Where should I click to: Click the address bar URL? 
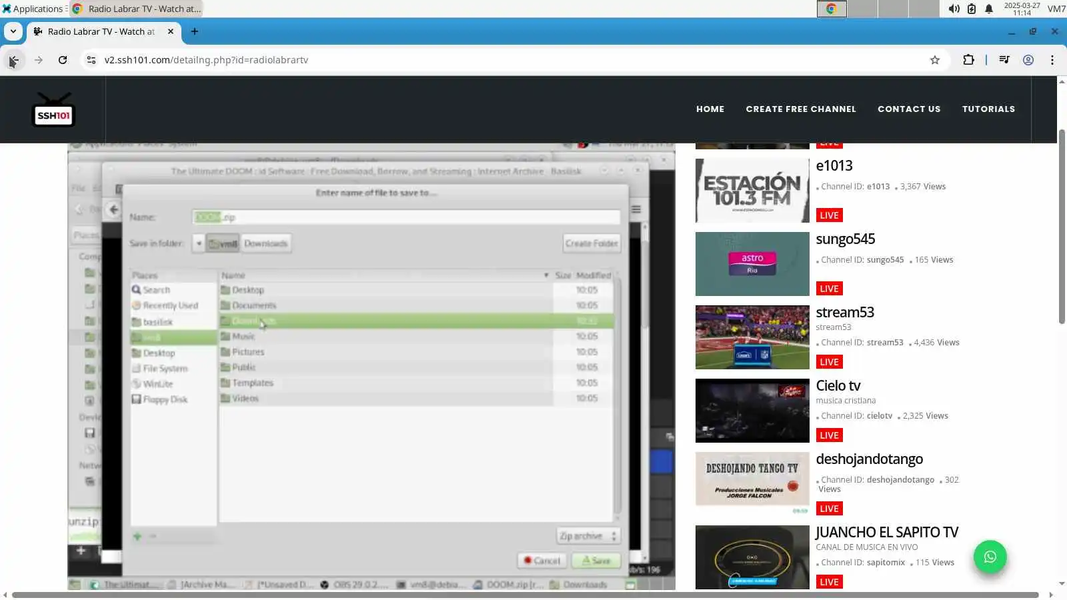click(x=206, y=60)
